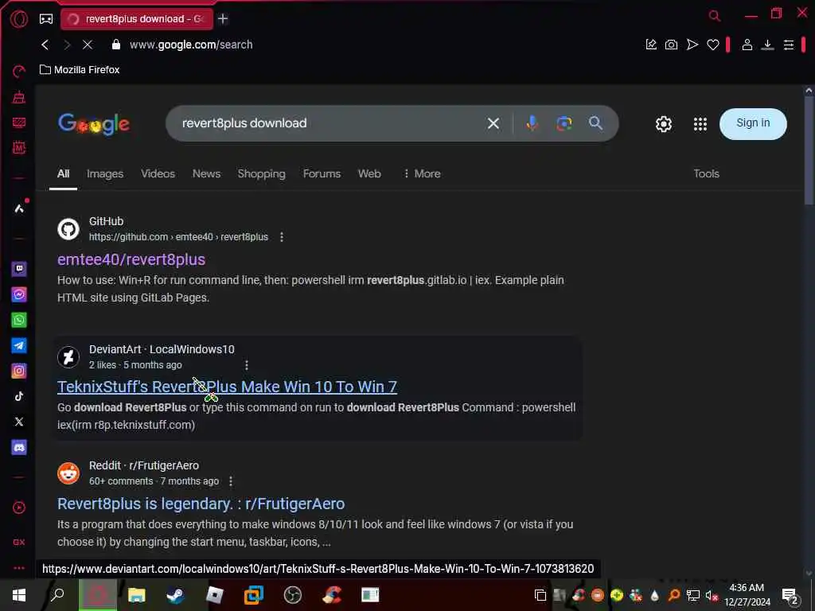
Task: Switch to Images results tab
Action: tap(105, 174)
